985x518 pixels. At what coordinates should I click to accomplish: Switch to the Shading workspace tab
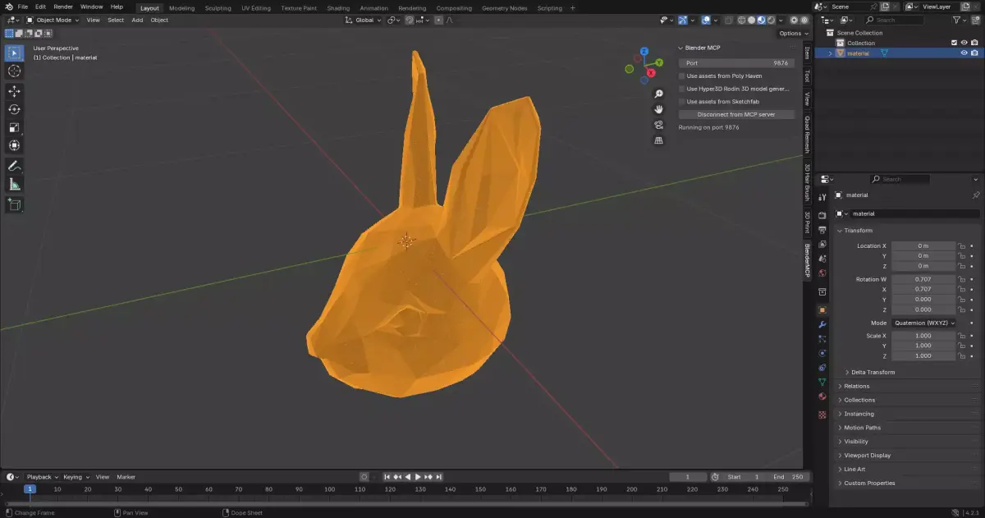[x=338, y=7]
